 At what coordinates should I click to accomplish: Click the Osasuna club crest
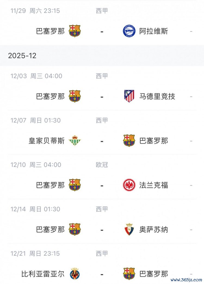point(129,230)
